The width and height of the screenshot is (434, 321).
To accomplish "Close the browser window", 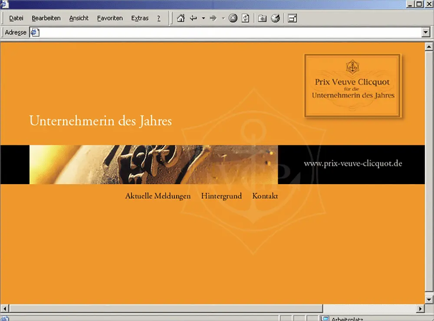I will point(428,4).
